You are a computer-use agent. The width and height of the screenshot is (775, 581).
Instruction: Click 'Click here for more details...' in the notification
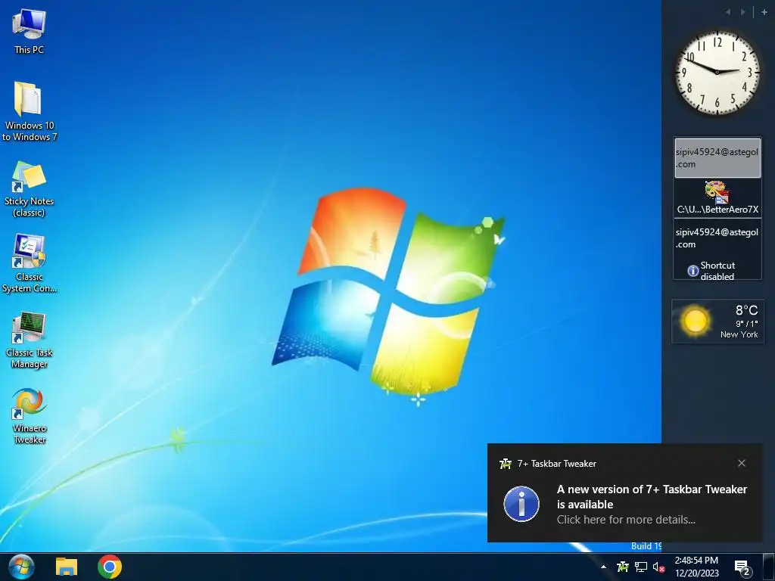[626, 520]
